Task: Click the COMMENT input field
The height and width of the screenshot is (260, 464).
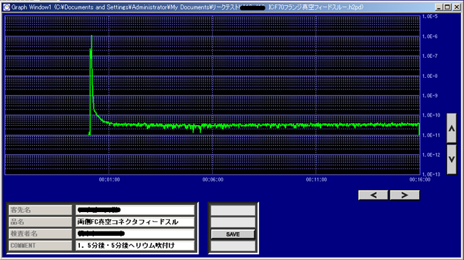Action: pos(135,246)
